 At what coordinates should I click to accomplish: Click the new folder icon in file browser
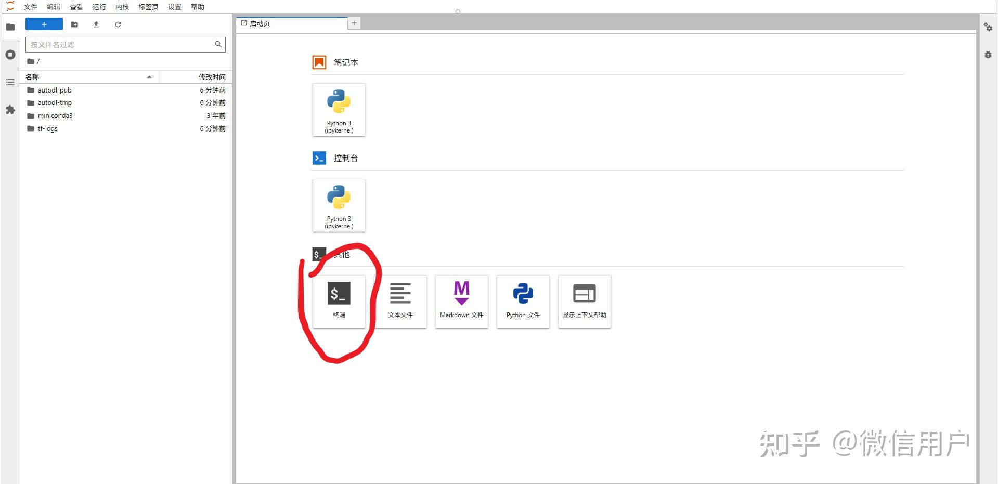pos(74,24)
